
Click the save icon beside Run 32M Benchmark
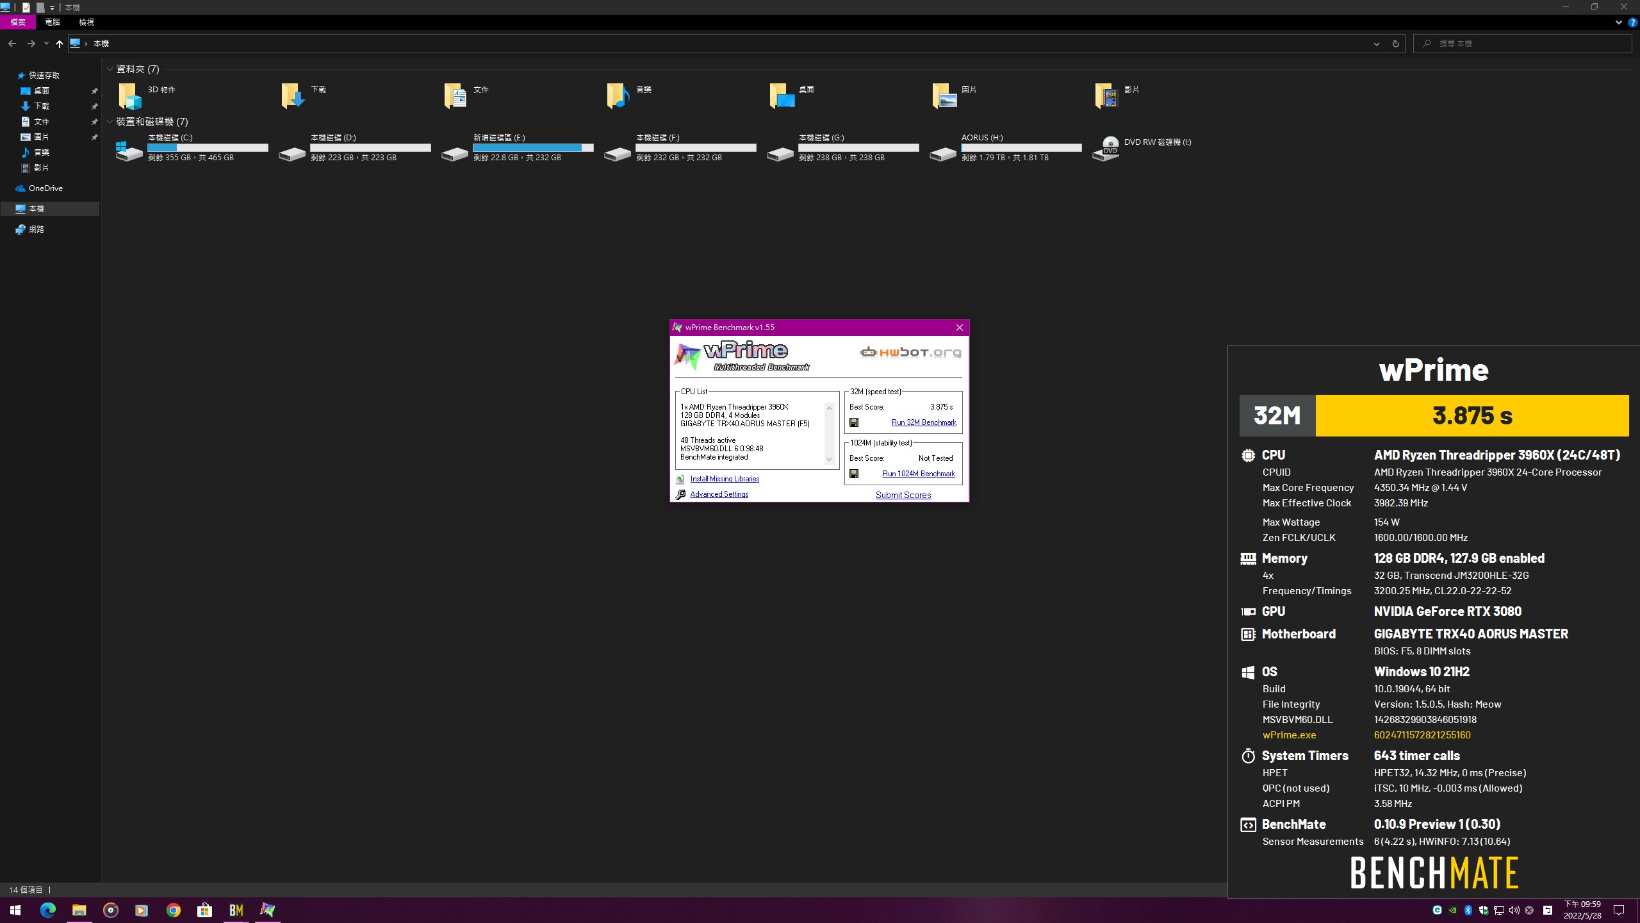(854, 422)
